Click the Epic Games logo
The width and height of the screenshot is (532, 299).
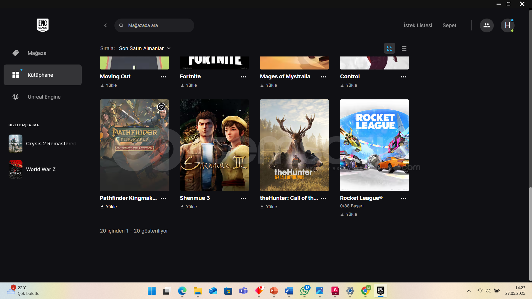pyautogui.click(x=42, y=25)
